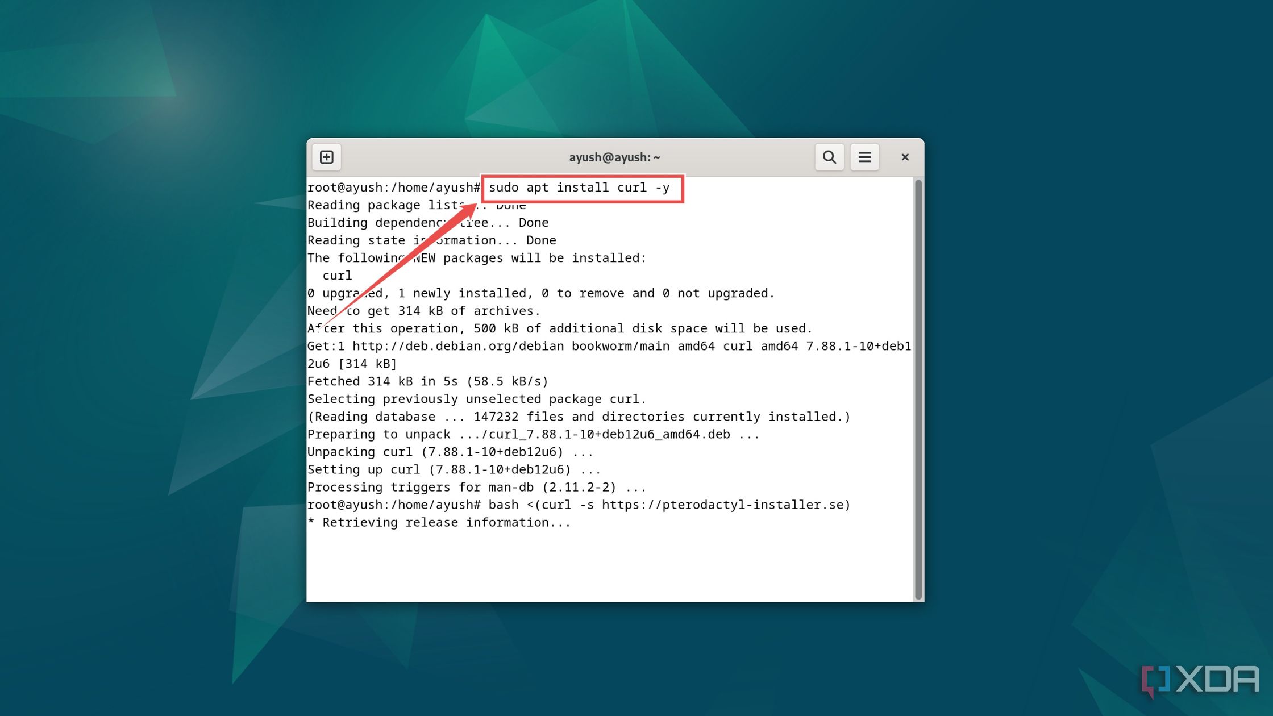
Task: Click the terminal vertical scrollbar
Action: pyautogui.click(x=918, y=389)
